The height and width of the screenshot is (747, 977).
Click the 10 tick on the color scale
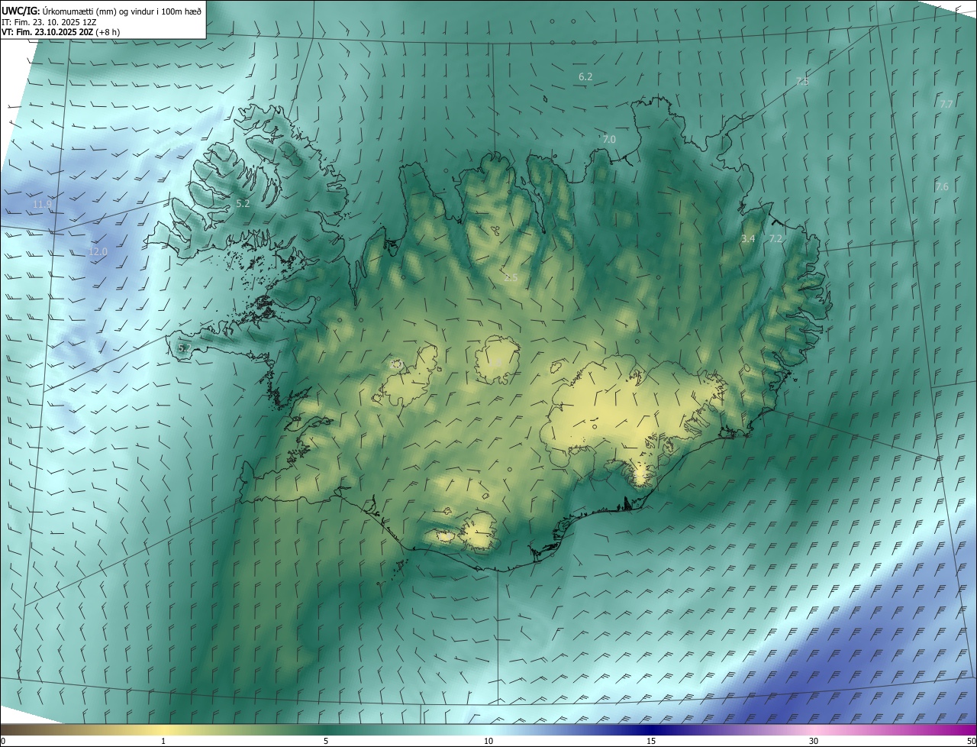[488, 742]
